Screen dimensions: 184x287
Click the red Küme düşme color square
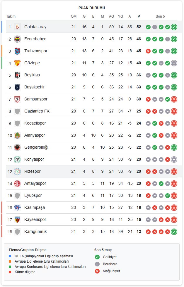11,272
